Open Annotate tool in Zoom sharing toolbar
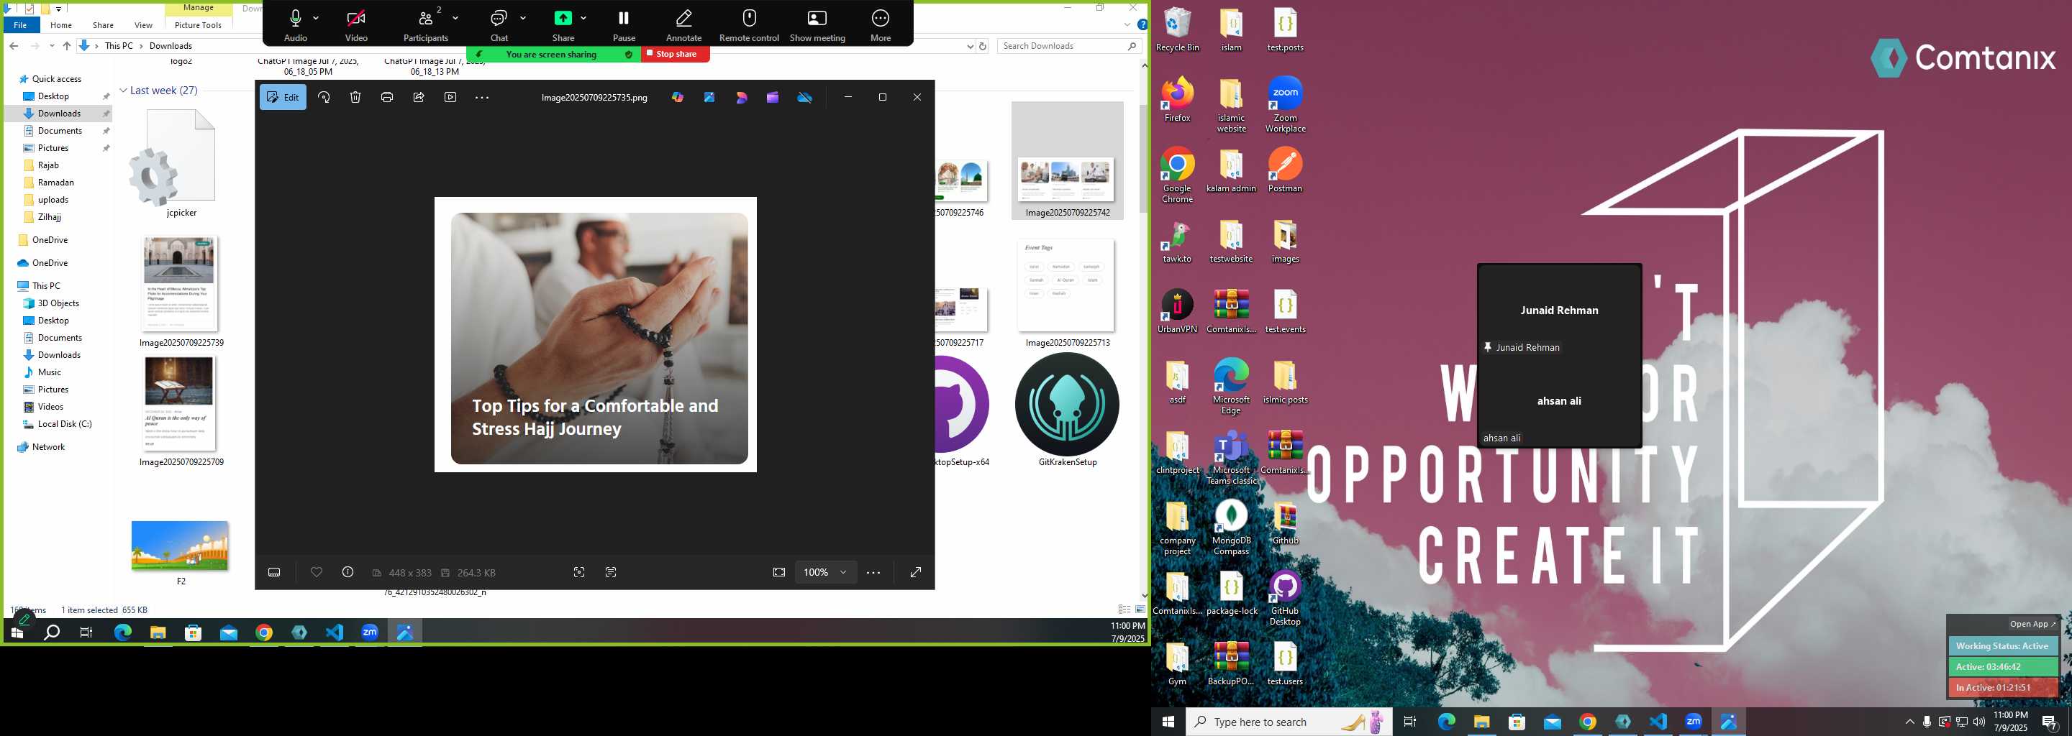Viewport: 2072px width, 736px height. click(683, 25)
